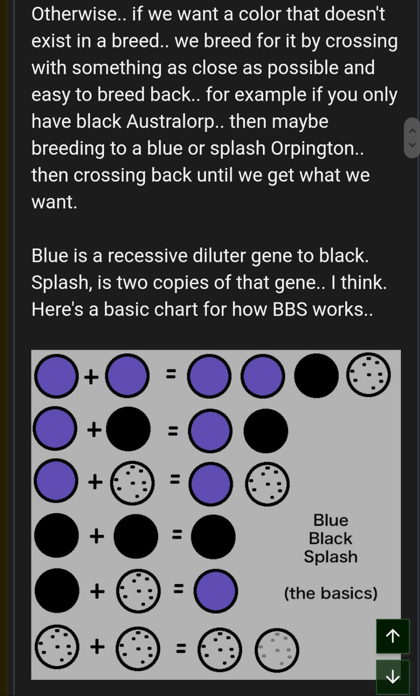Click the down arrow scroll-to-bottom button
The width and height of the screenshot is (420, 696).
click(393, 676)
